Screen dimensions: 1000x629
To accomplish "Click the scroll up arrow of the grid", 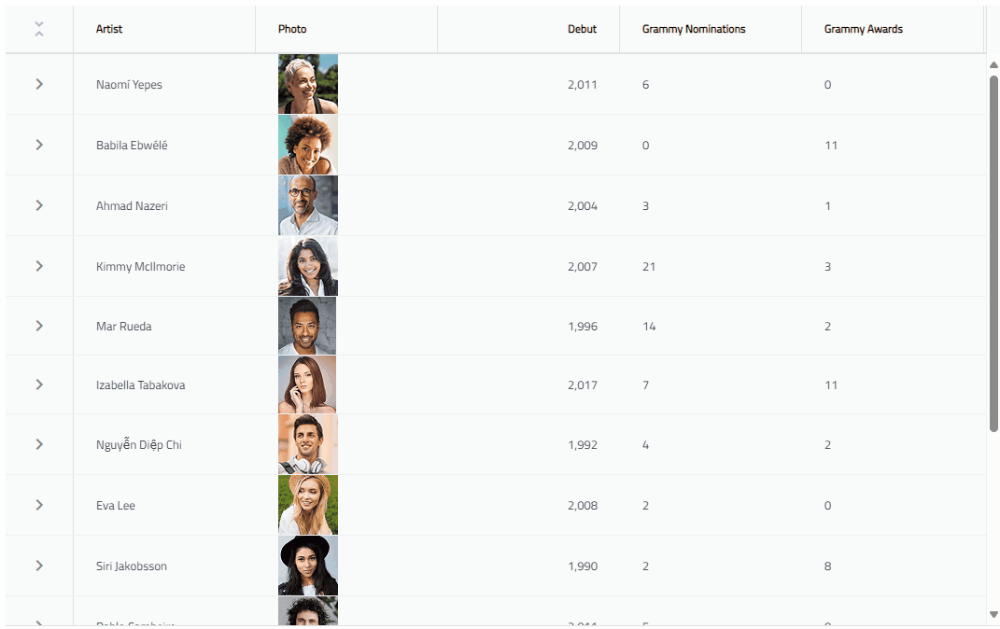I will 993,64.
